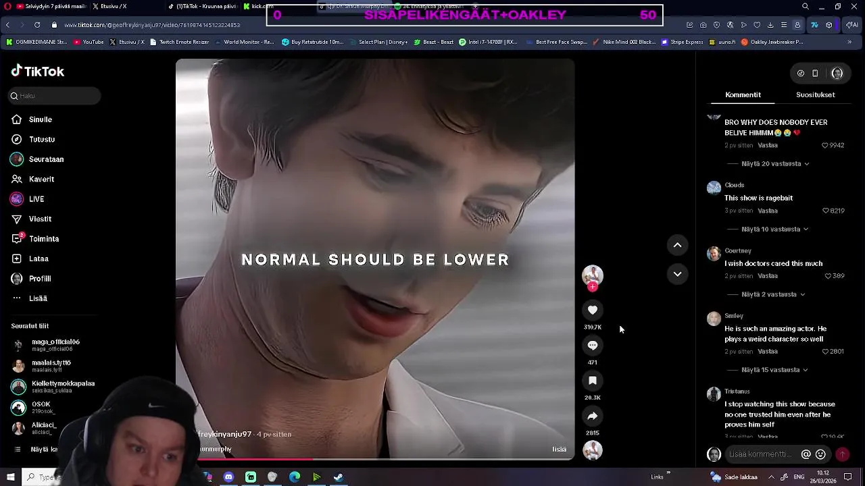Screen dimensions: 865x486
Task: Reload the page in browser toolbar
Action: (x=37, y=25)
